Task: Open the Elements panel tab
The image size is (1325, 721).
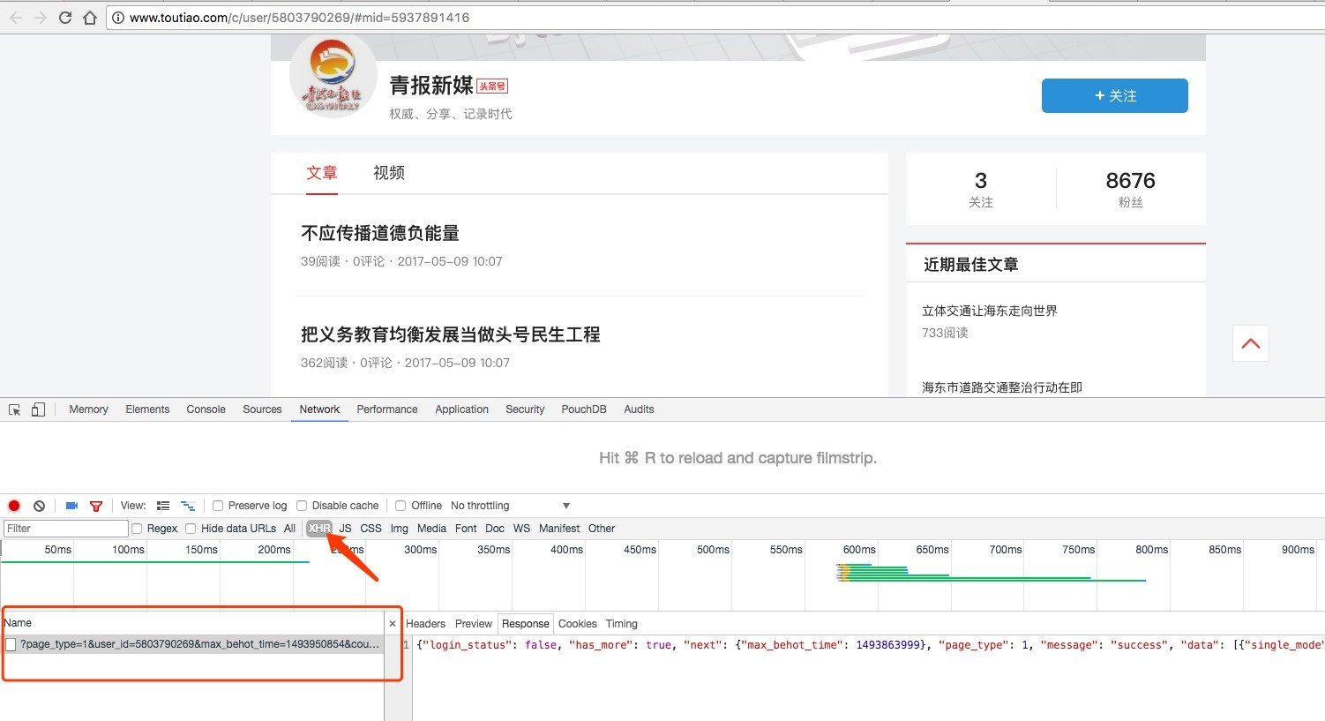Action: click(x=147, y=409)
